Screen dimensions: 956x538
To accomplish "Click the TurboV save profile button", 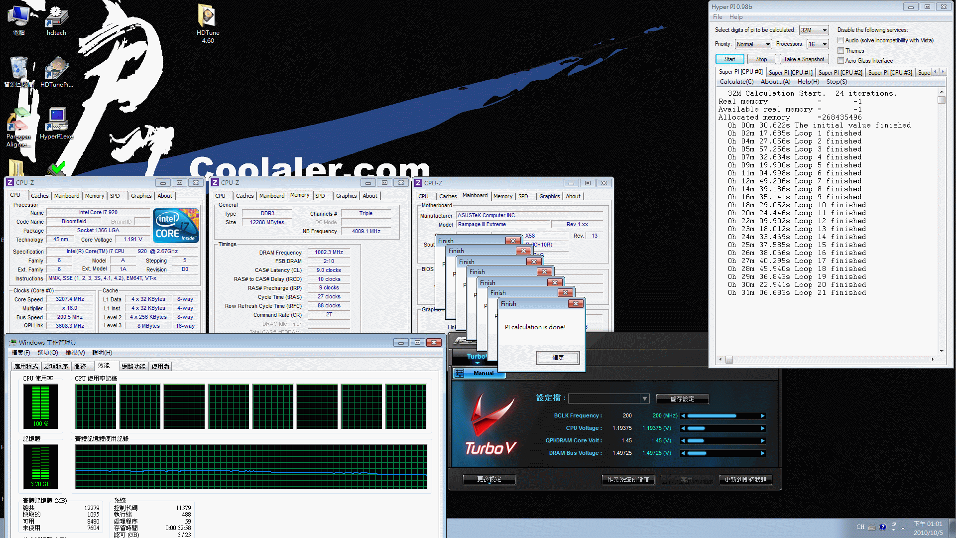I will (x=682, y=399).
